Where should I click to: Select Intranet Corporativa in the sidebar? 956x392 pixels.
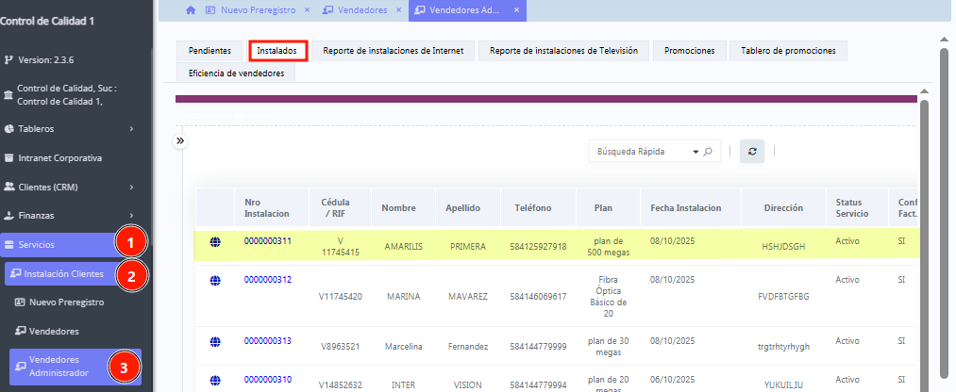click(59, 157)
